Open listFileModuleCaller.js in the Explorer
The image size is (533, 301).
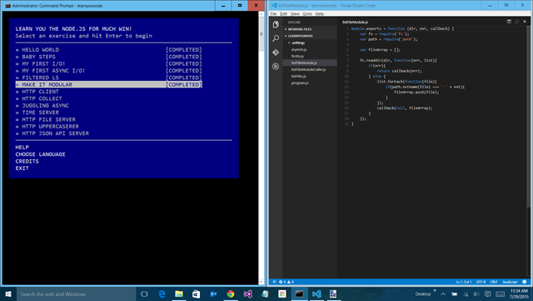[x=308, y=69]
